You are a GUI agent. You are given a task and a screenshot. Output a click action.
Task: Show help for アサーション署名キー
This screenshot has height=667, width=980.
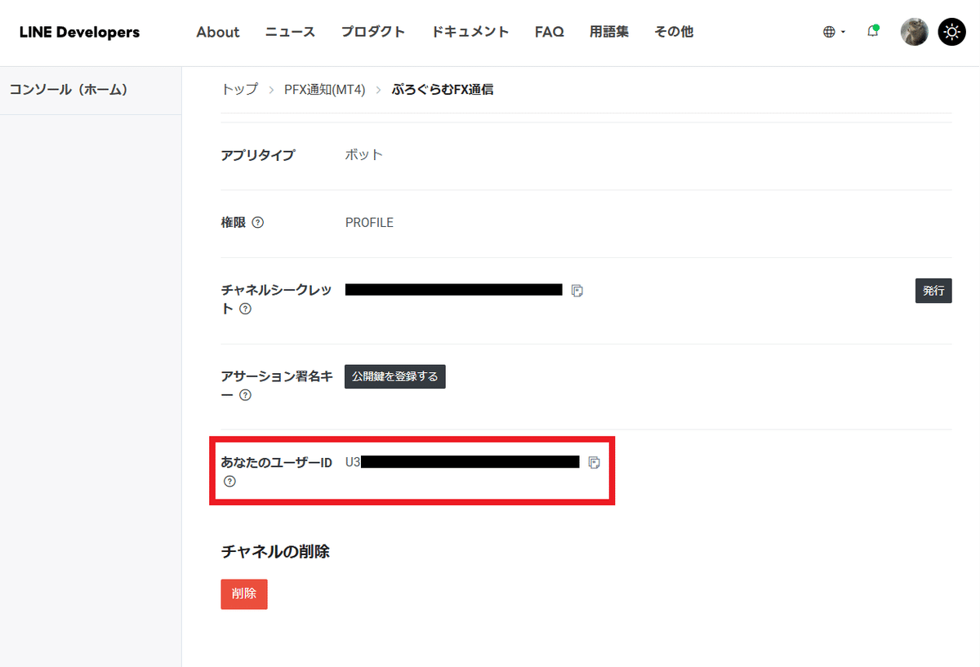pos(245,395)
